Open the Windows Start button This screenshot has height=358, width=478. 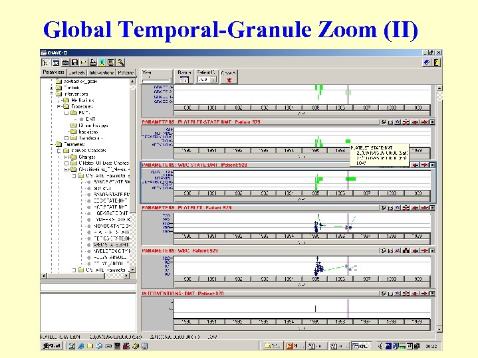click(x=52, y=346)
